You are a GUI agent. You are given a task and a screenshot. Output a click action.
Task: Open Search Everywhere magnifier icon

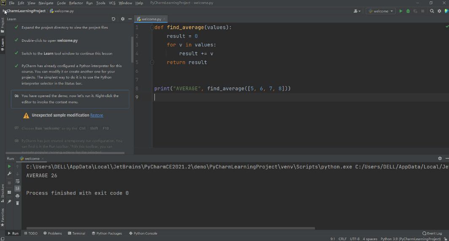click(x=432, y=11)
